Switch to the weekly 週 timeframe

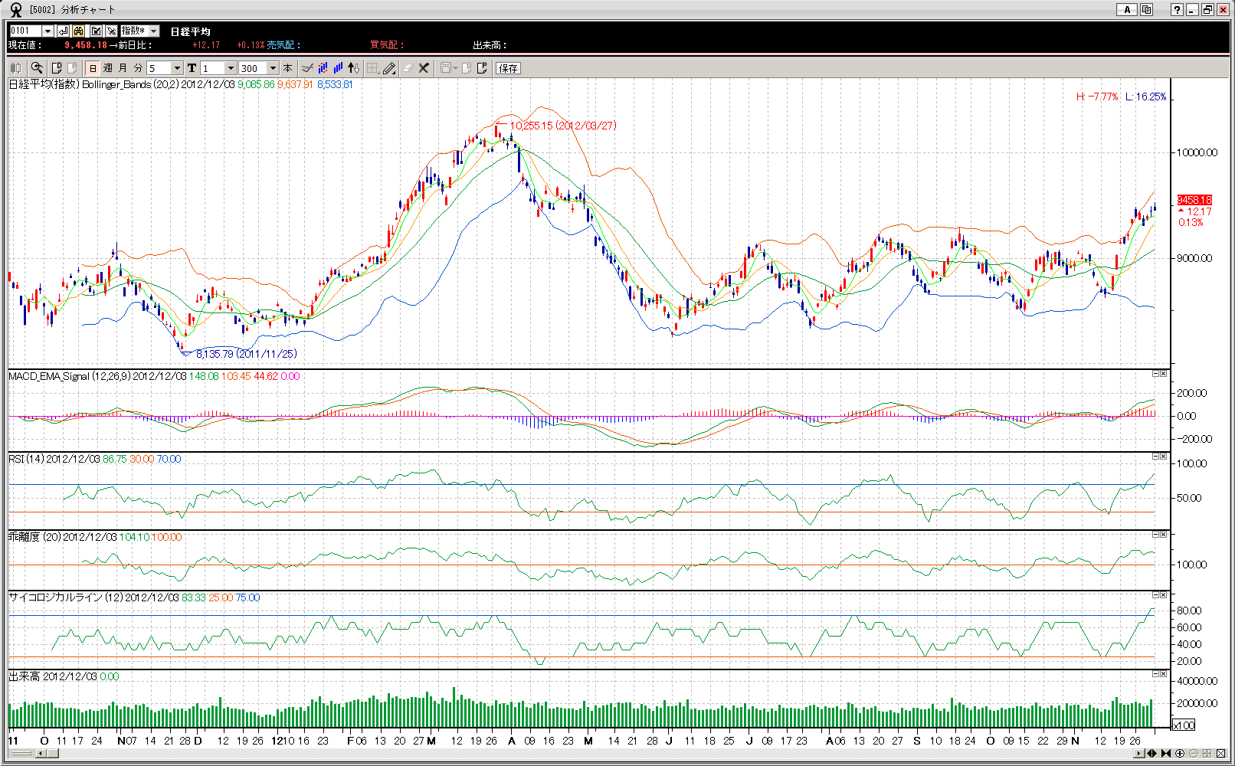point(108,68)
